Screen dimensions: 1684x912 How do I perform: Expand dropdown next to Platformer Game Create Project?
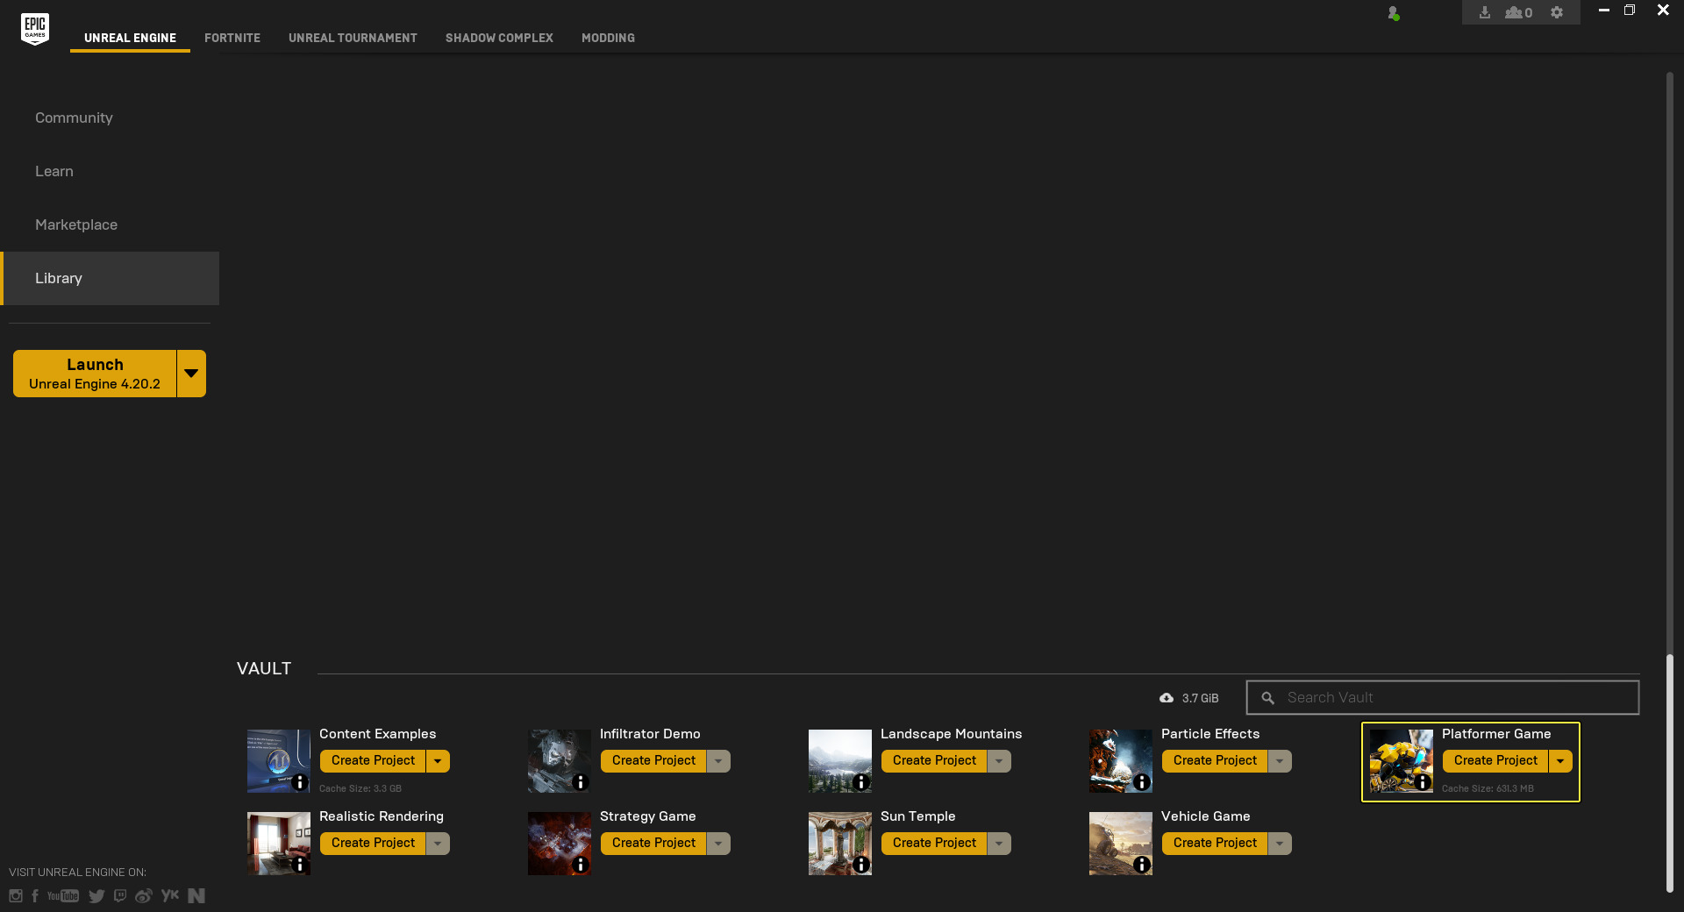tap(1560, 761)
